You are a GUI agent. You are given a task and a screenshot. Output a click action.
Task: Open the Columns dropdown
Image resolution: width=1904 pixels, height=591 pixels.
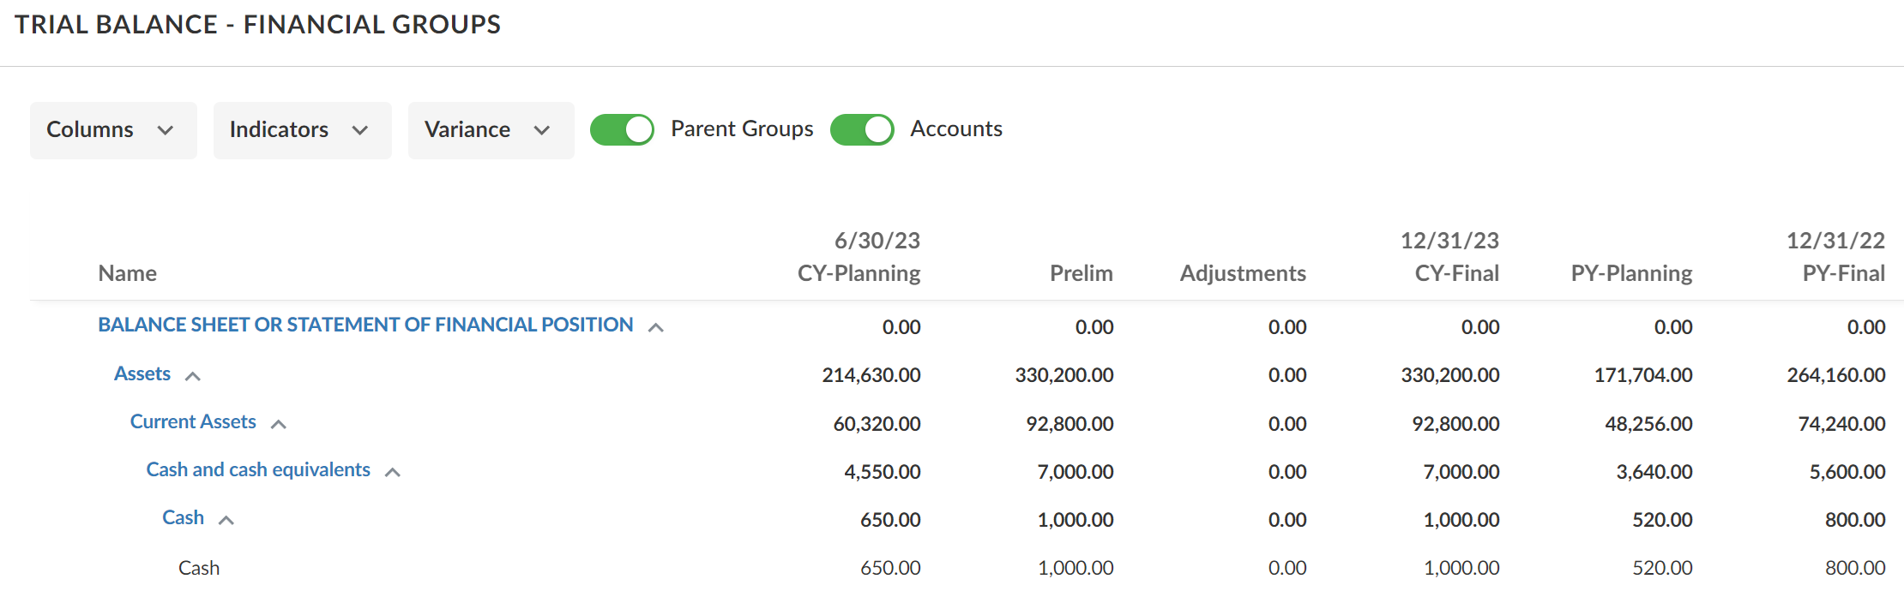point(113,130)
